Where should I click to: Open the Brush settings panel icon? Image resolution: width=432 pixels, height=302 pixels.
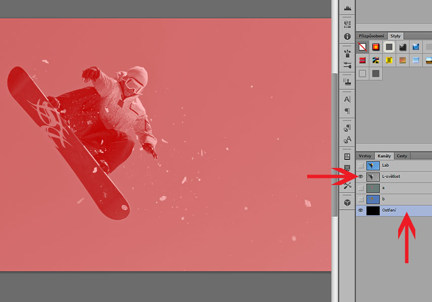pyautogui.click(x=347, y=65)
